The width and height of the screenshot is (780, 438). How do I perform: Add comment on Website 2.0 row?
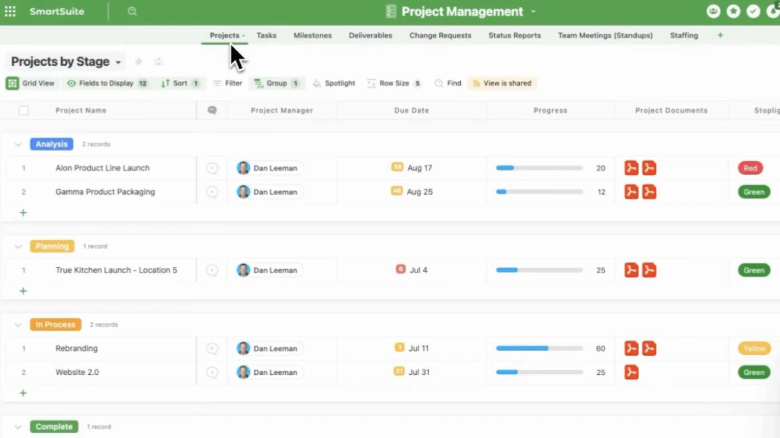click(212, 372)
